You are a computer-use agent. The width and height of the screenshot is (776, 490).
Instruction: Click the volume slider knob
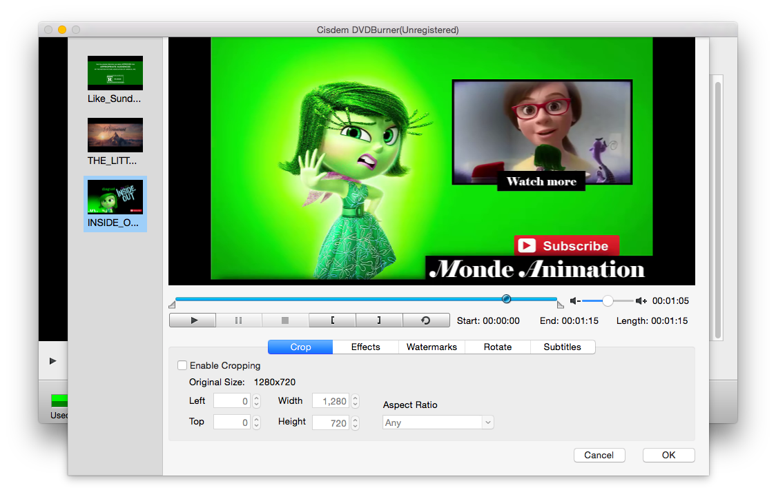point(608,300)
